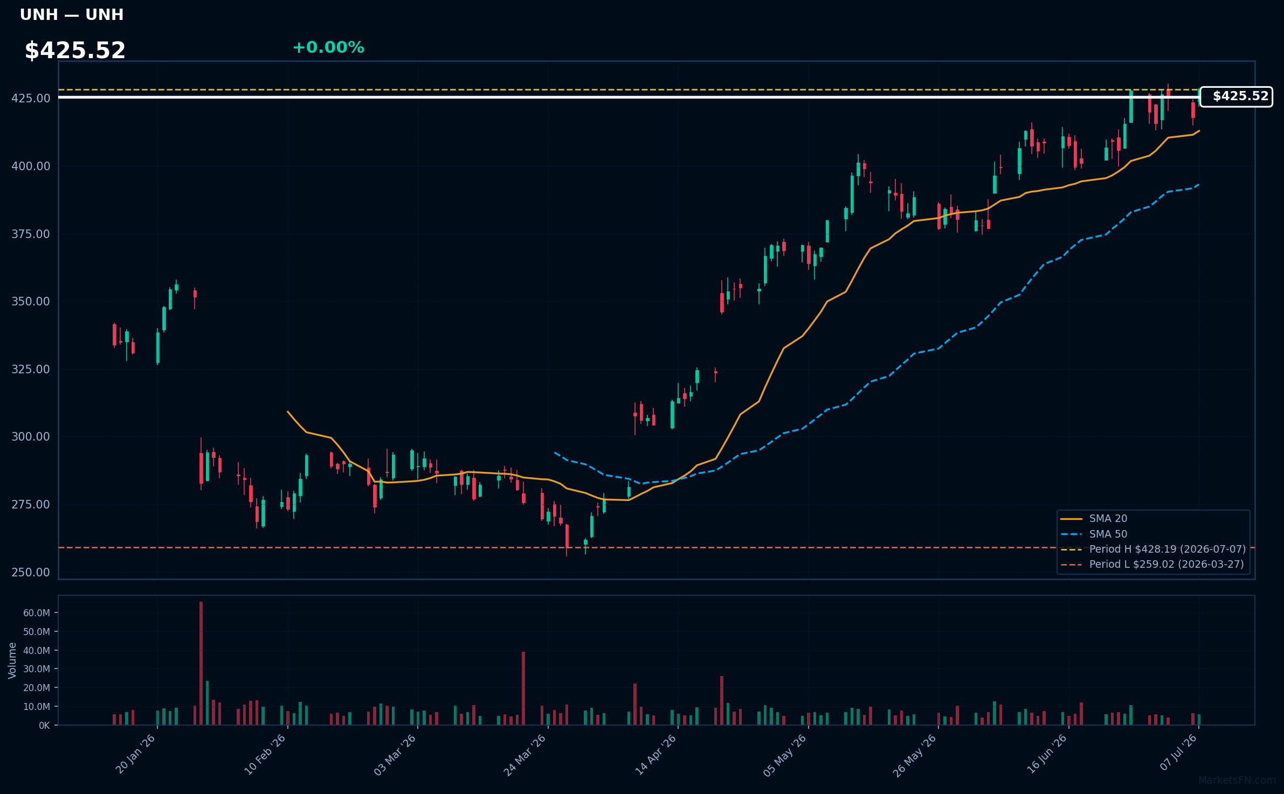Select SMA 20 legend entry
Viewport: 1284px width, 794px height.
click(x=1094, y=519)
